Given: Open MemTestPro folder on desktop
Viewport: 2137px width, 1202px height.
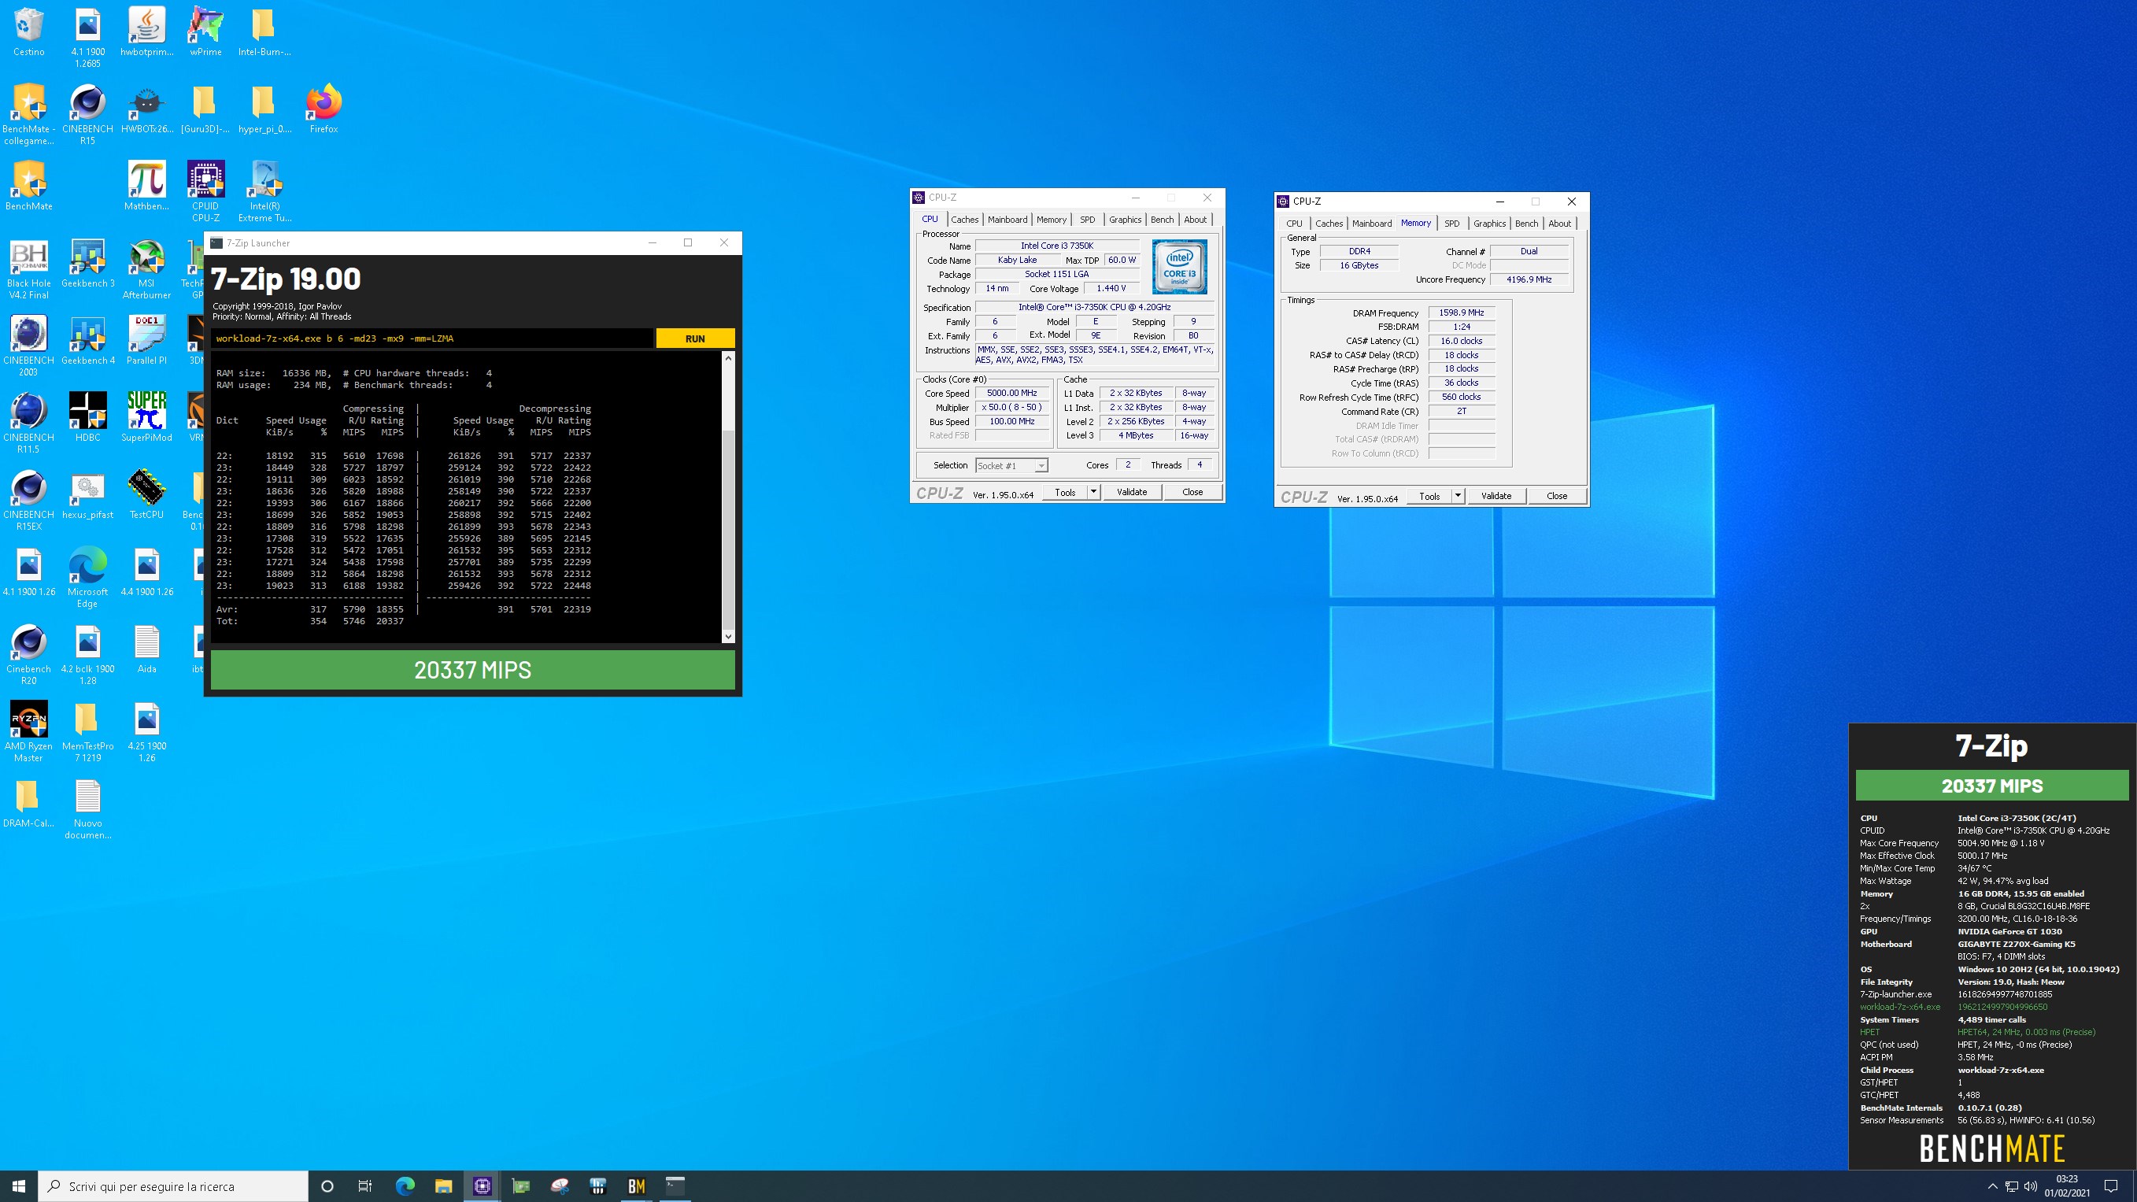Looking at the screenshot, I should pyautogui.click(x=88, y=731).
